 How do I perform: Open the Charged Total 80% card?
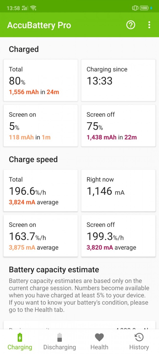pyautogui.click(x=41, y=80)
